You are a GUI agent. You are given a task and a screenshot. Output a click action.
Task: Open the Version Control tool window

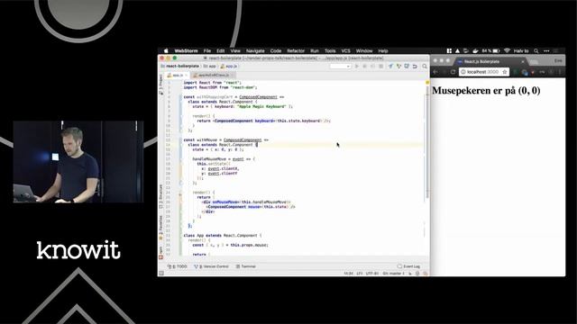[211, 266]
